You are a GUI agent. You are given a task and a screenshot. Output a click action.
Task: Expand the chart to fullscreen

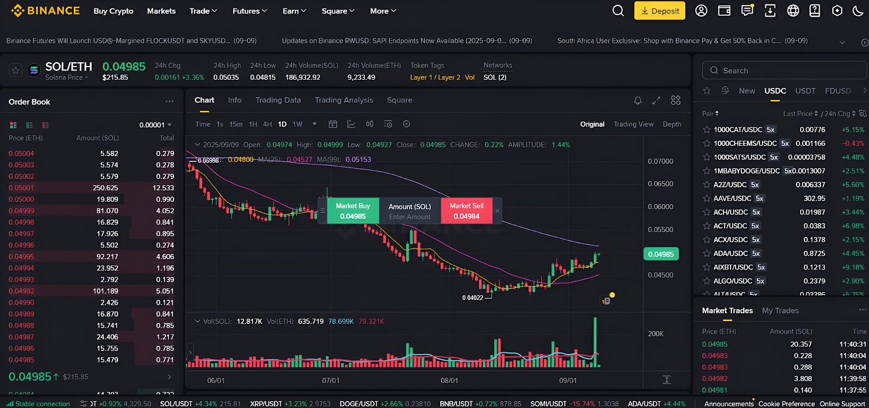[656, 100]
